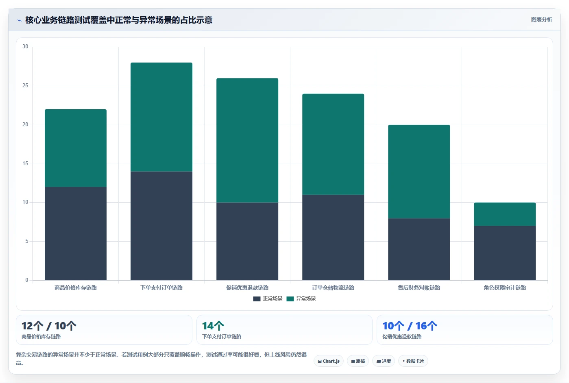Select the 数据卡片 tag chip
569x383 pixels.
pyautogui.click(x=413, y=361)
